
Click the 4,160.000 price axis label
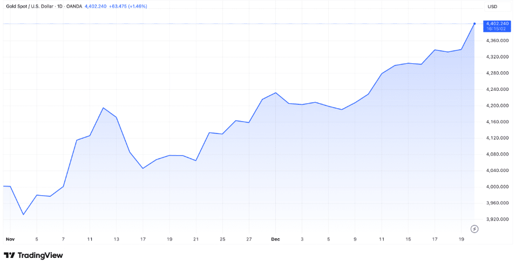click(496, 122)
